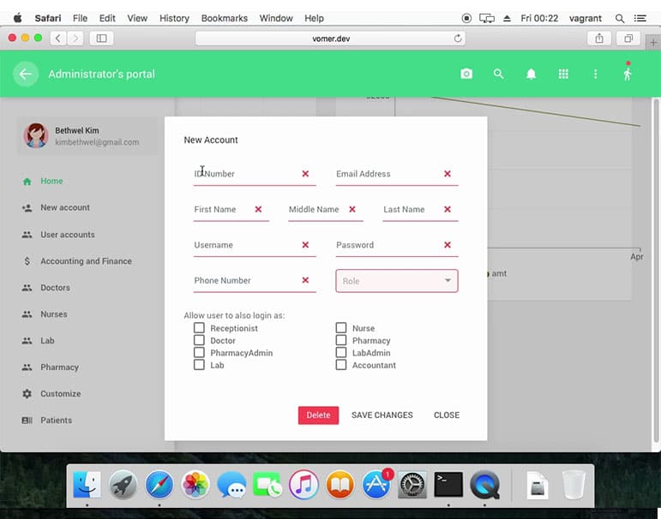The image size is (661, 519).
Task: Open Patients in sidebar
Action: coord(56,421)
